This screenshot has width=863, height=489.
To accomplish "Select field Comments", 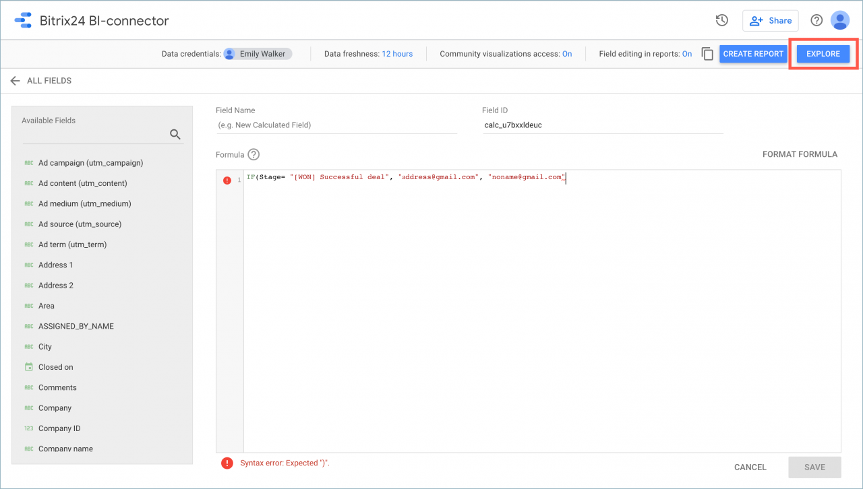I will 57,387.
